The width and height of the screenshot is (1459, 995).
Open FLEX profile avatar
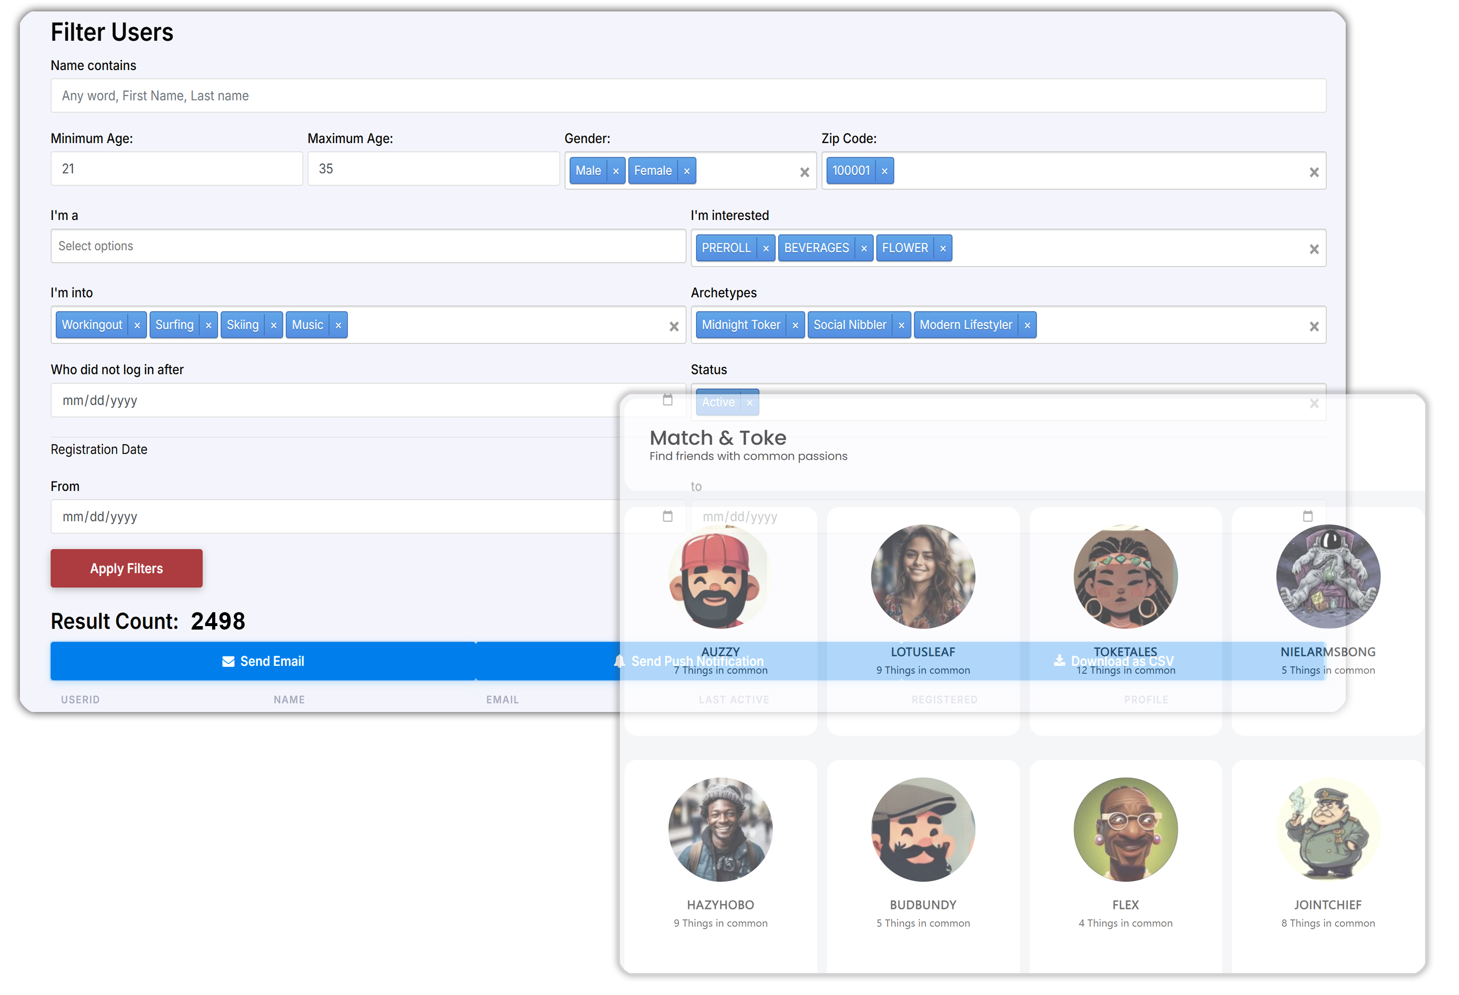pyautogui.click(x=1125, y=829)
